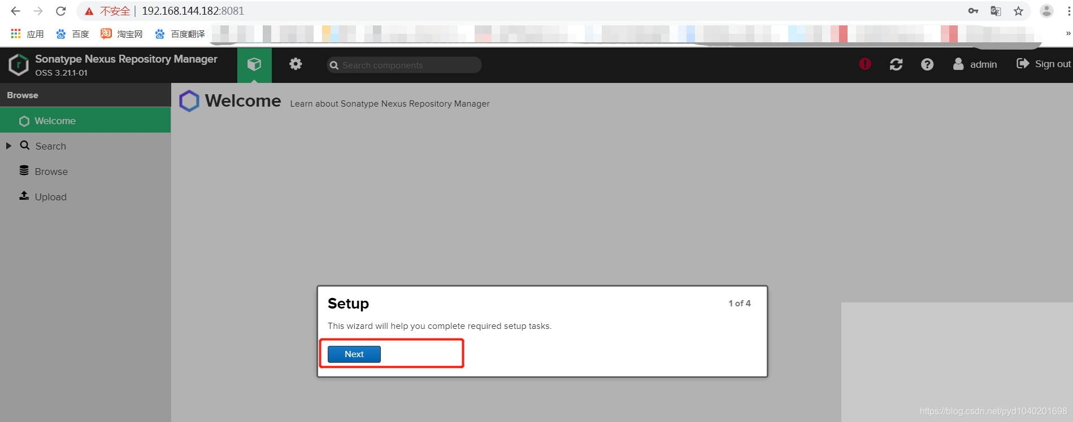
Task: Click the Sign out button
Action: (1044, 64)
